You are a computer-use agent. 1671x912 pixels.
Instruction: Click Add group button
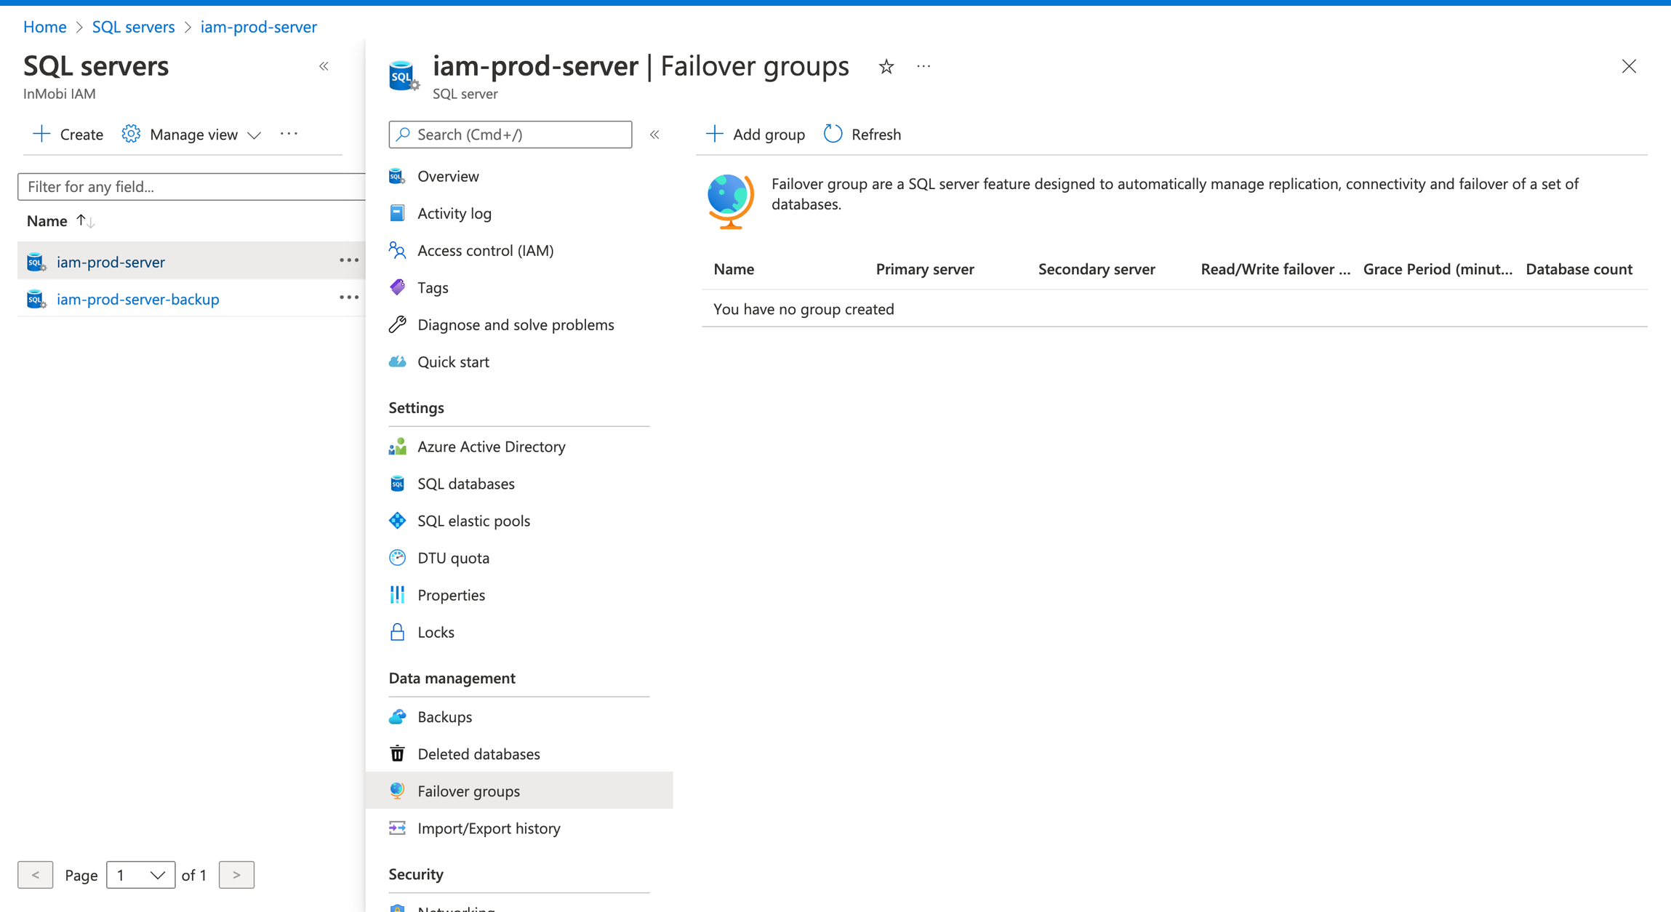(756, 134)
